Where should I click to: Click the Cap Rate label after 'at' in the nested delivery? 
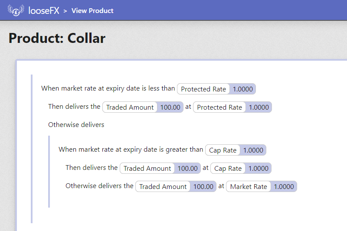[228, 168]
